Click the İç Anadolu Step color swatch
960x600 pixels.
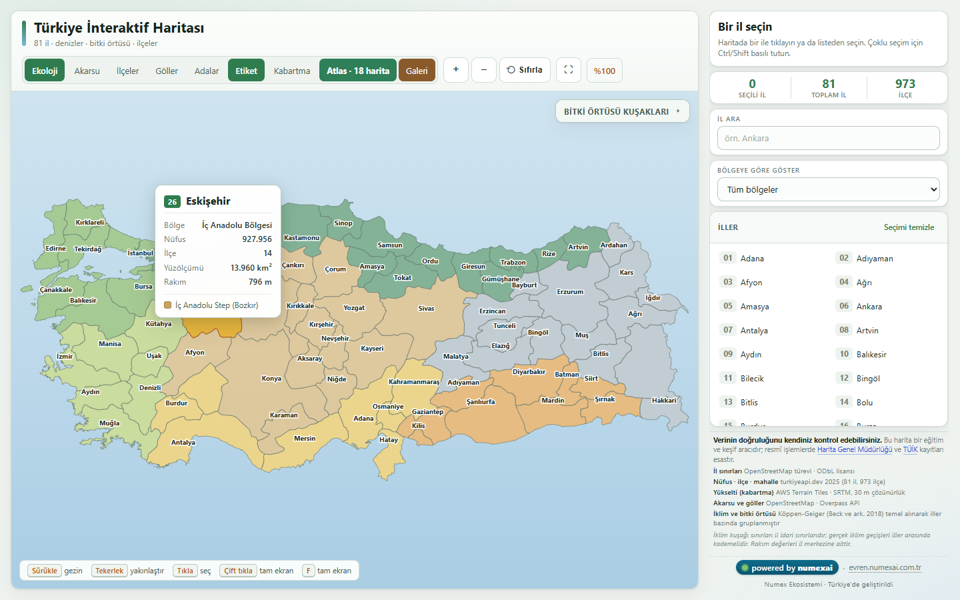pos(168,305)
